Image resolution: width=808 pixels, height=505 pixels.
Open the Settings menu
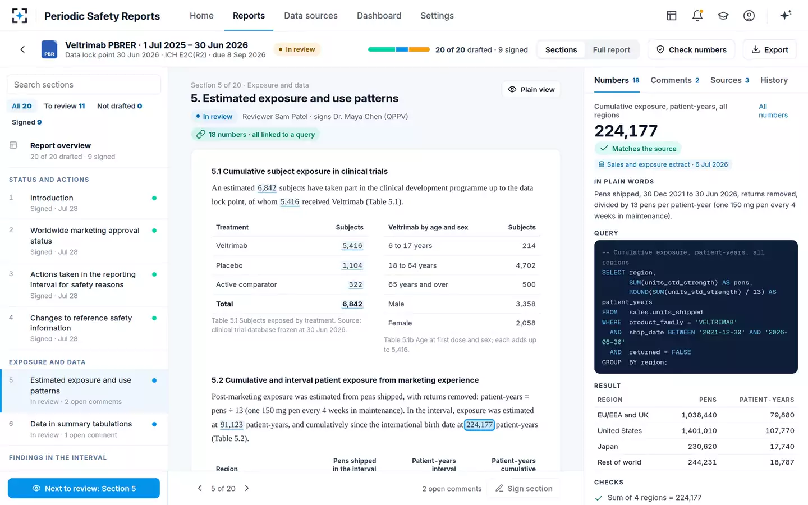[437, 16]
